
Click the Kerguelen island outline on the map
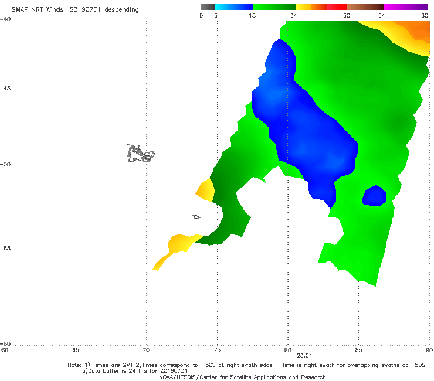click(x=140, y=154)
